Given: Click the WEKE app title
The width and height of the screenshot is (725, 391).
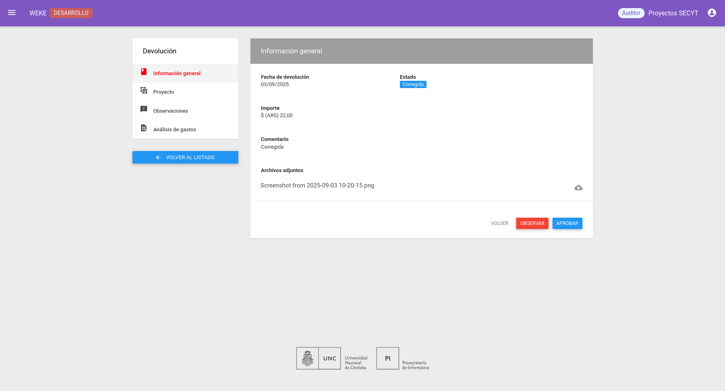Looking at the screenshot, I should click(38, 13).
